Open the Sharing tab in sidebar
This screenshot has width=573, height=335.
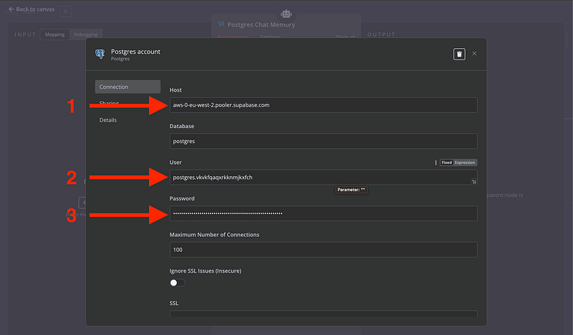coord(110,104)
